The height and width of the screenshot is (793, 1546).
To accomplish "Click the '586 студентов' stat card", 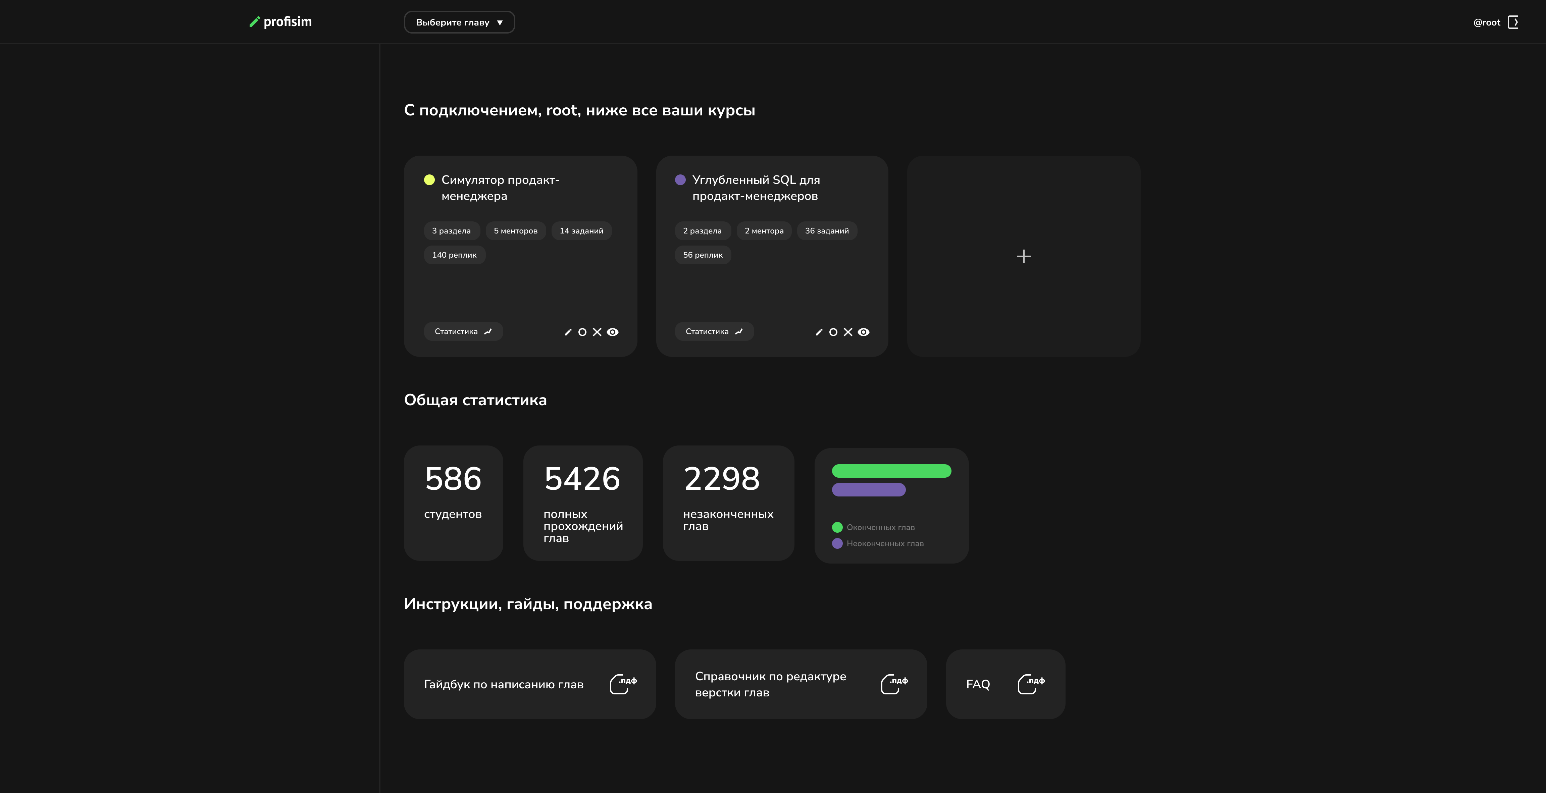I will [x=453, y=503].
